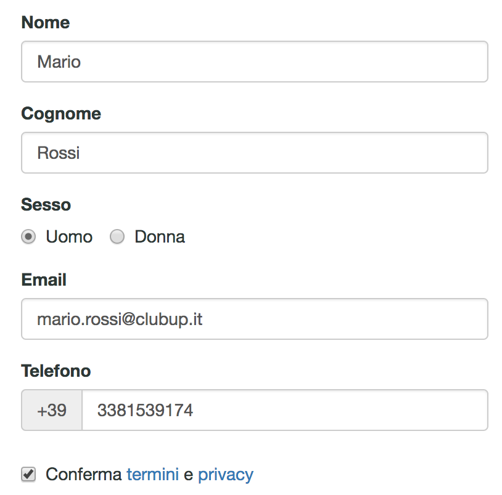502x495 pixels.
Task: Uncheck the Conferma termini e privacy checkbox
Action: point(28,474)
